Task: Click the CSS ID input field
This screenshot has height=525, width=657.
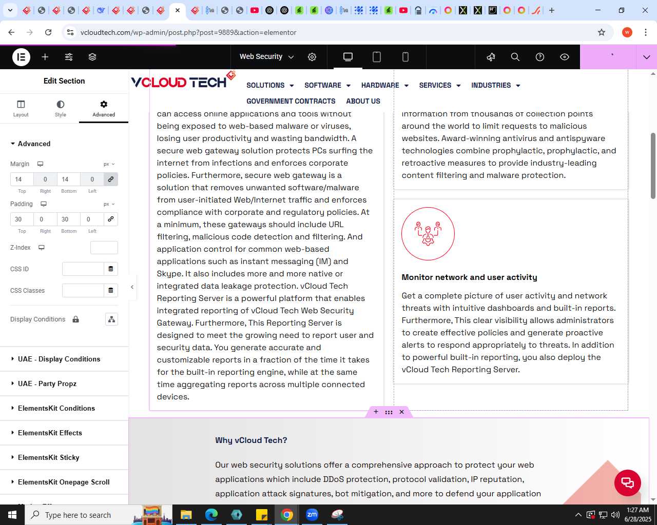Action: click(83, 269)
